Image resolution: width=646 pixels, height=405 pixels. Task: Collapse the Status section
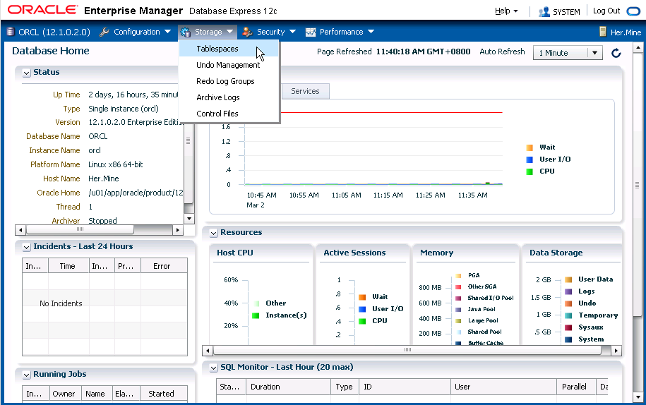coord(26,73)
